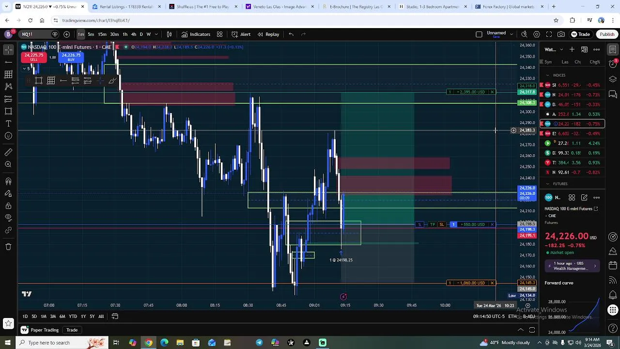Expand the UBS news headline chevron
620x349 pixels.
595,266
